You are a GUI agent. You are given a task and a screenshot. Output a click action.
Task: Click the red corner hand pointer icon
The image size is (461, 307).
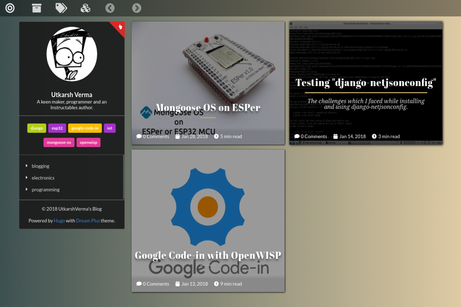pyautogui.click(x=120, y=27)
